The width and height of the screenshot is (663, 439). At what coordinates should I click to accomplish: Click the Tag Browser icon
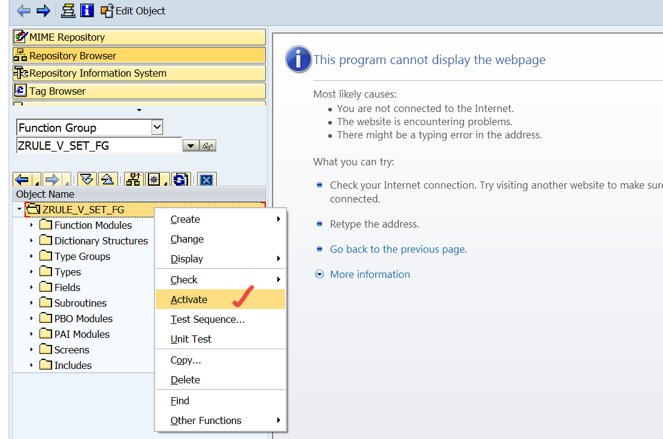(x=20, y=90)
